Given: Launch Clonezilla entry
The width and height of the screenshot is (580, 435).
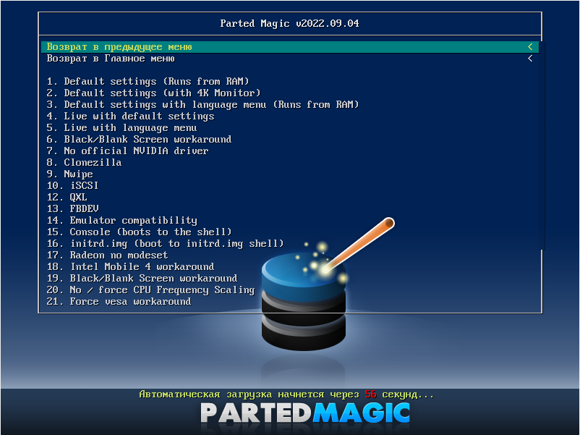Looking at the screenshot, I should 84,163.
